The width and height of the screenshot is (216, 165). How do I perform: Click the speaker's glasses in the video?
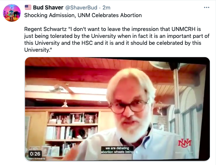point(129,107)
